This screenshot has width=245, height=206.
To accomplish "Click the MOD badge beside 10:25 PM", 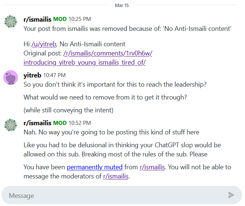I will point(60,19).
